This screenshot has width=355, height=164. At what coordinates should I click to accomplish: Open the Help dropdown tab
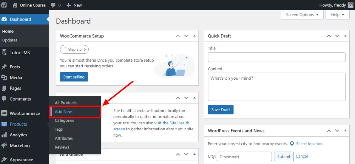338,15
